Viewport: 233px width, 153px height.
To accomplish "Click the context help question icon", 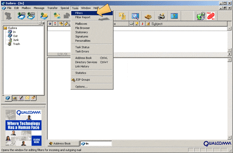I will click(174, 16).
